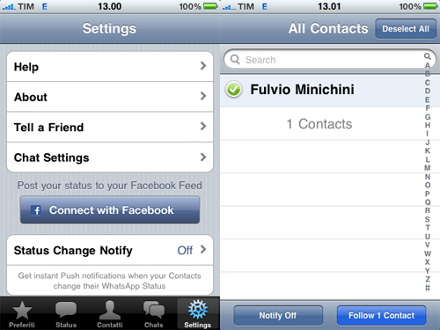Image resolution: width=440 pixels, height=330 pixels.
Task: Tap the Settings gear tab icon
Action: tap(198, 310)
